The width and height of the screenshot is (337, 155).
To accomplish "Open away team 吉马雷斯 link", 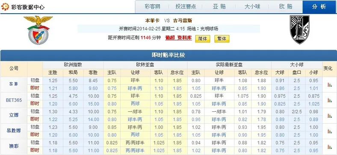I will click(183, 21).
